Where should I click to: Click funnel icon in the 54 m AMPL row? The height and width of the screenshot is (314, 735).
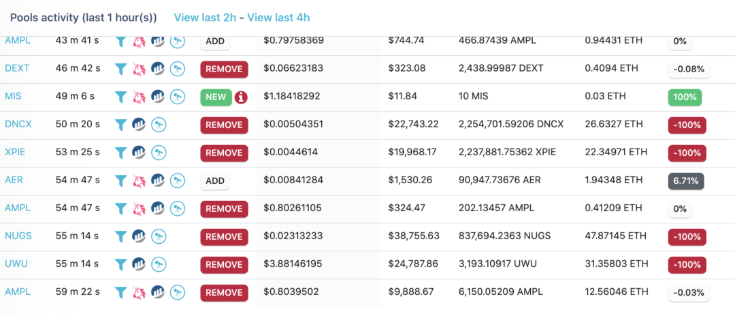[120, 208]
